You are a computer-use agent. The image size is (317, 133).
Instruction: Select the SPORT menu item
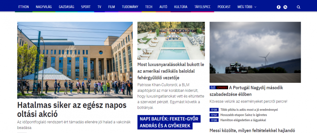86,7
